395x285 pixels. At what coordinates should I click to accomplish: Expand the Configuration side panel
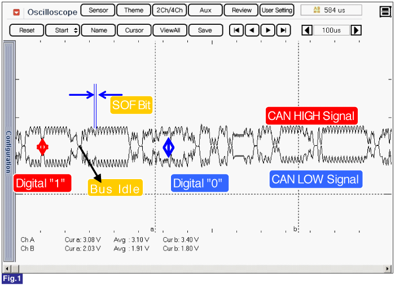[9, 152]
